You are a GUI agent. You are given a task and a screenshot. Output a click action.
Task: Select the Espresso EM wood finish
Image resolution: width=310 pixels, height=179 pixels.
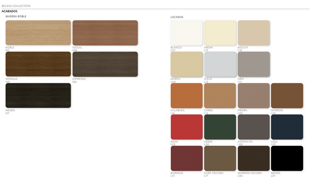(105, 64)
